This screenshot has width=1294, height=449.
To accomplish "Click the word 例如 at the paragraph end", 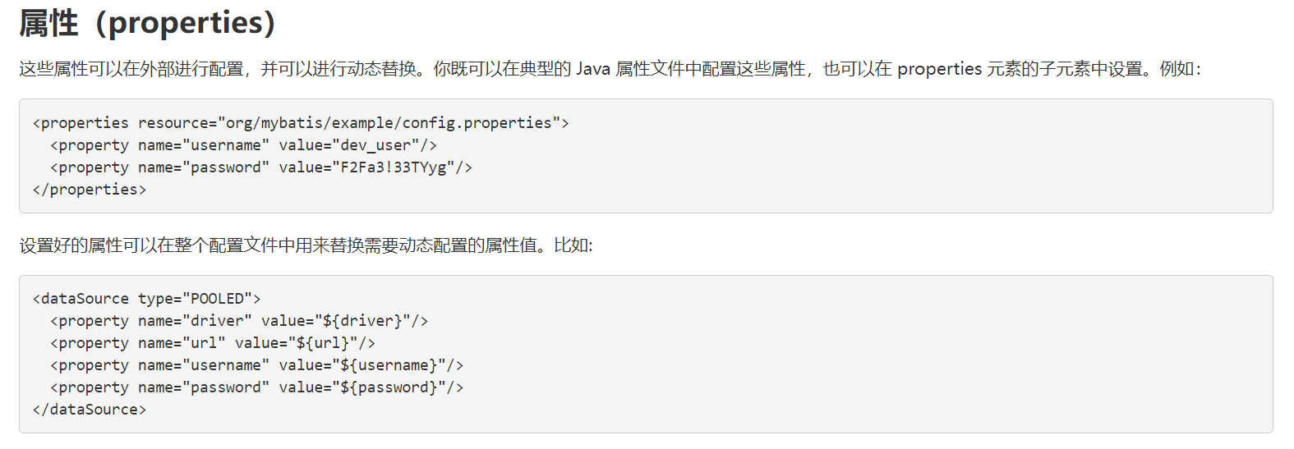I will [x=1176, y=69].
